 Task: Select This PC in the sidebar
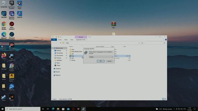(x=58, y=72)
